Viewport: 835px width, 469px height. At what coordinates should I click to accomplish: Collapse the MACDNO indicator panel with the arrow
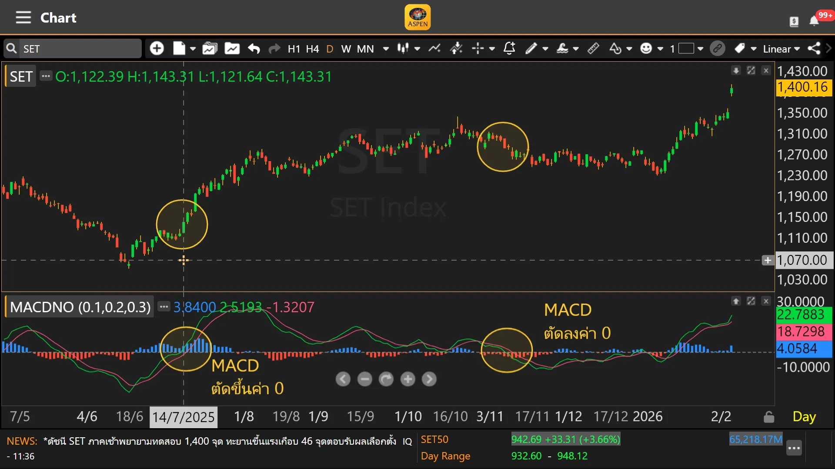[x=736, y=301]
